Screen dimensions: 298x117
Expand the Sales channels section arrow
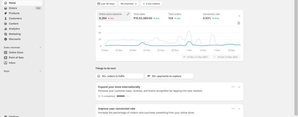click(x=40, y=47)
